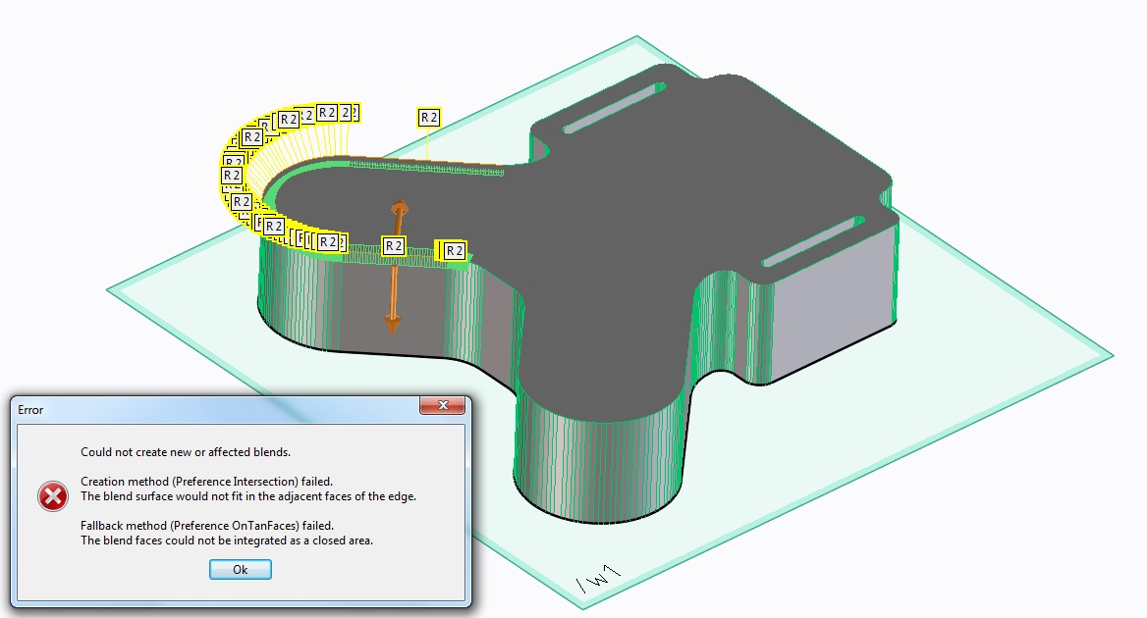Click the upward orange arrow head
1147x618 pixels.
click(x=399, y=207)
